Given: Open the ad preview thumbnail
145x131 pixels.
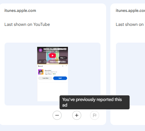Looking at the screenshot, I should tap(53, 74).
